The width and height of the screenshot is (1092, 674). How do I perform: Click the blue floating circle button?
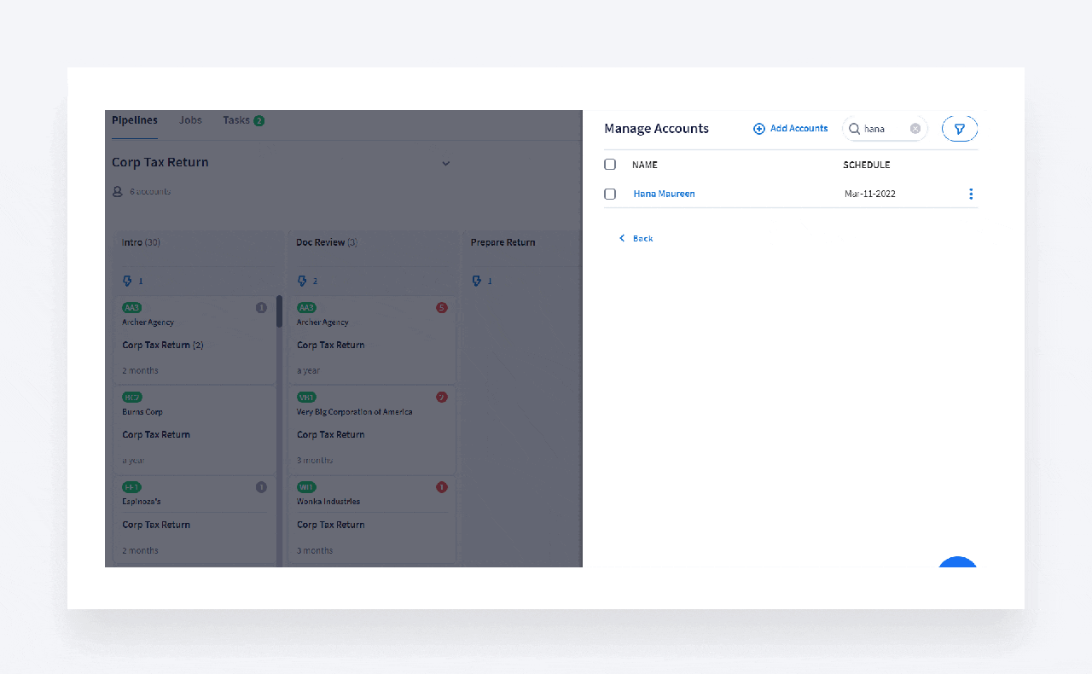pos(957,563)
